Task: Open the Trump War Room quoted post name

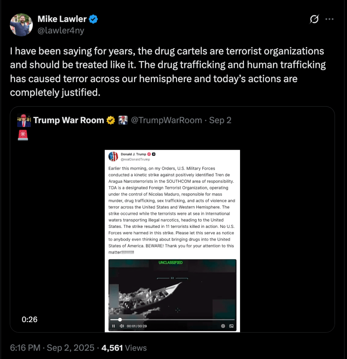Action: click(x=68, y=121)
